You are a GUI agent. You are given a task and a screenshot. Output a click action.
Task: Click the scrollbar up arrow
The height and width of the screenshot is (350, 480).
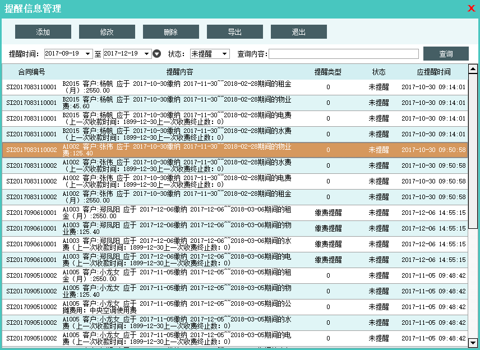point(473,68)
